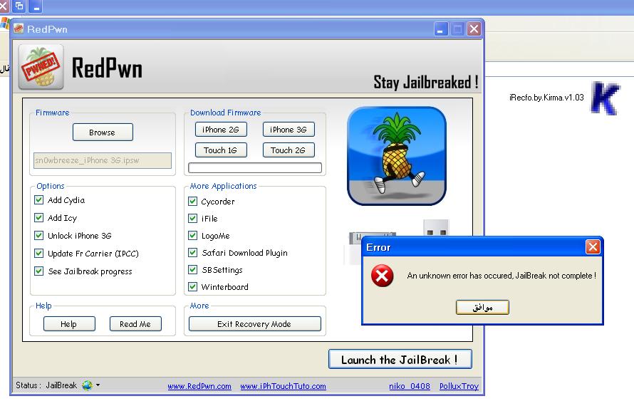Click the error message text in dialog
Screen dimensions: 634x411
pyautogui.click(x=502, y=276)
